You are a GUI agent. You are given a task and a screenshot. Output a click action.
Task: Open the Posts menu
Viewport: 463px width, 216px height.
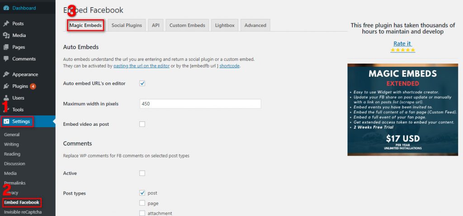pyautogui.click(x=18, y=23)
